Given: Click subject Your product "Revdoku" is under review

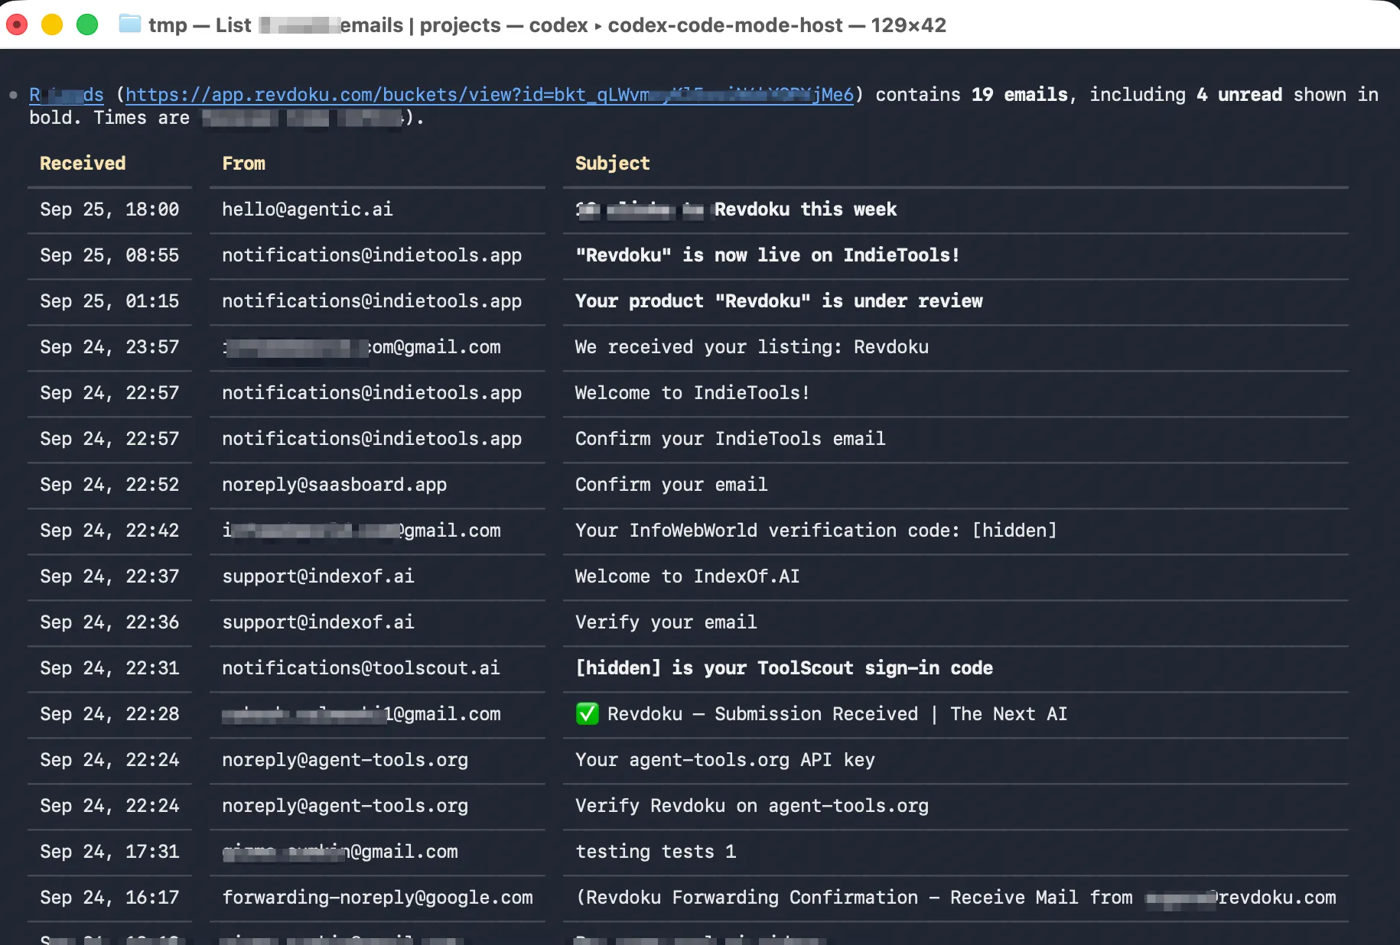Looking at the screenshot, I should point(779,301).
